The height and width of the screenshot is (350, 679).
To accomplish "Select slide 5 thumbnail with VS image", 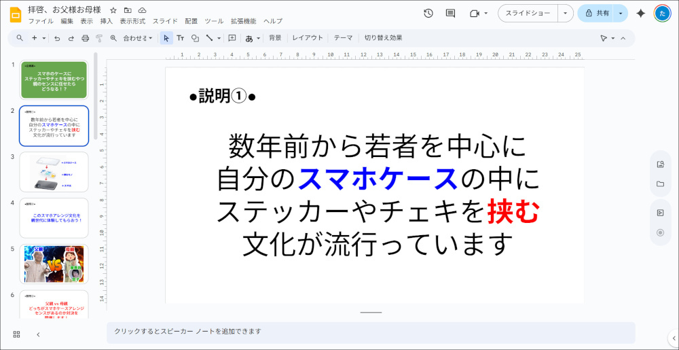I will [54, 264].
